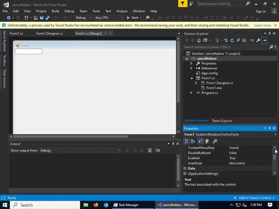
Task: Open the Show output from dropdown
Action: point(80,150)
